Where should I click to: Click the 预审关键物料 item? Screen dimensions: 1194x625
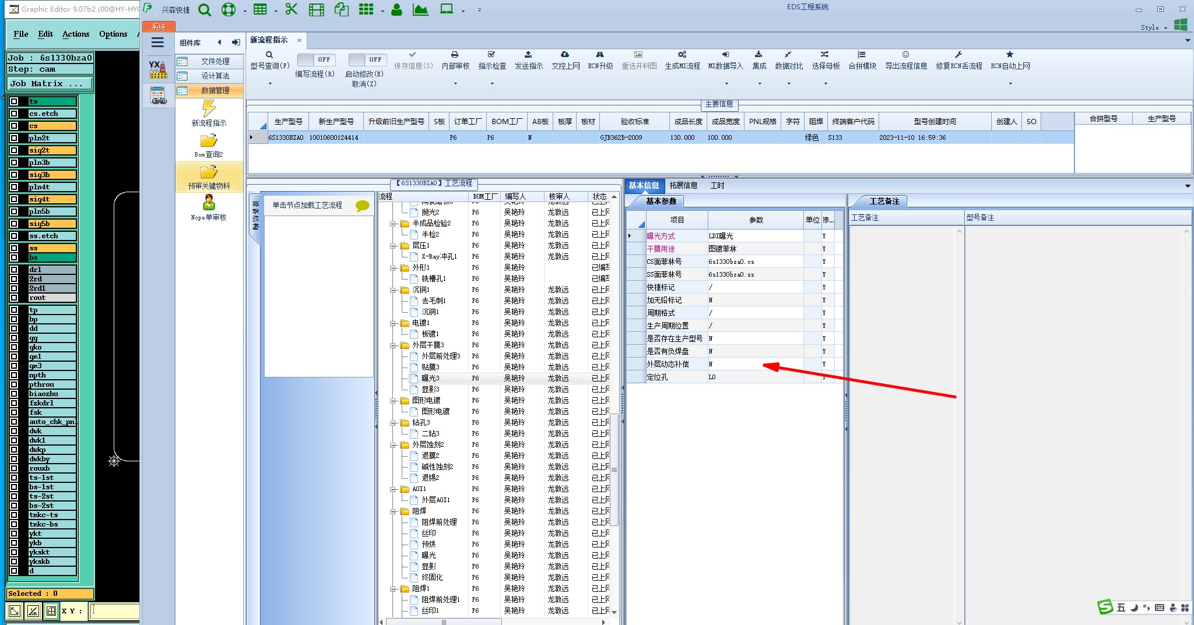(x=209, y=177)
